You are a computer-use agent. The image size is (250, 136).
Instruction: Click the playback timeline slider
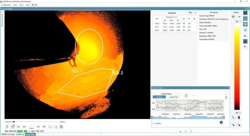tap(35, 122)
